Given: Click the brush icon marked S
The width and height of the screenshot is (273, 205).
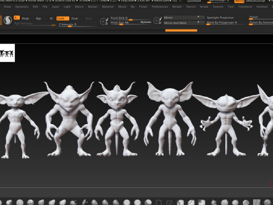Looking at the screenshot, I should [x=104, y=21].
